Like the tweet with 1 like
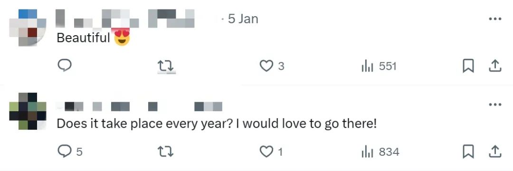Viewport: 513px width, 171px height. [271, 152]
